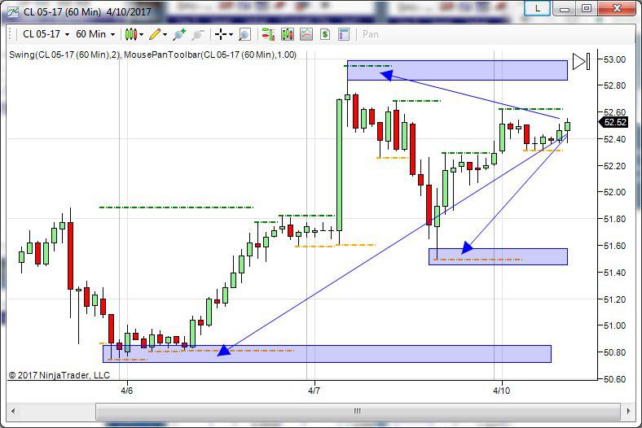642x428 pixels.
Task: Click the L window link button
Action: click(x=538, y=8)
